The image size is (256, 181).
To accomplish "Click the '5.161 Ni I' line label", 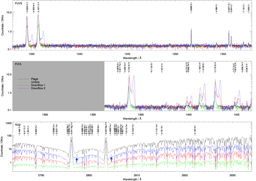I will tap(162, 130).
